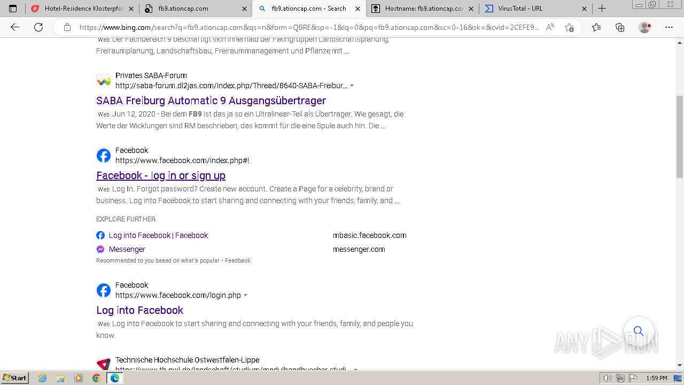Screen dimensions: 684x385
Task: Switch to Hostname: fb9.ationcap.com tab
Action: click(422, 9)
